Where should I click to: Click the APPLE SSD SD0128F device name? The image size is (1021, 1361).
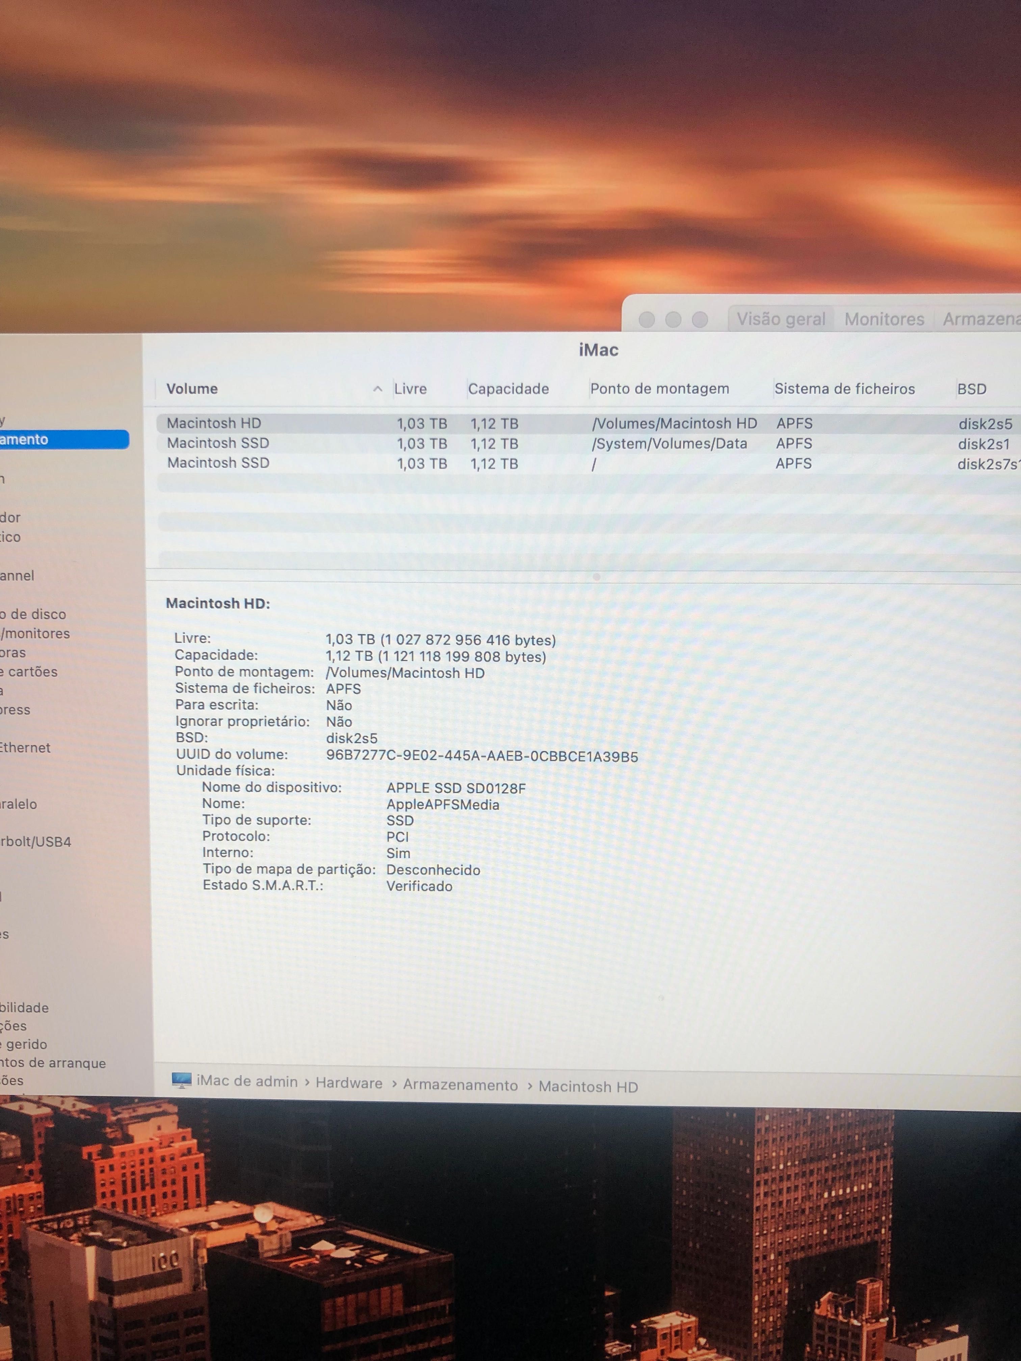tap(456, 788)
